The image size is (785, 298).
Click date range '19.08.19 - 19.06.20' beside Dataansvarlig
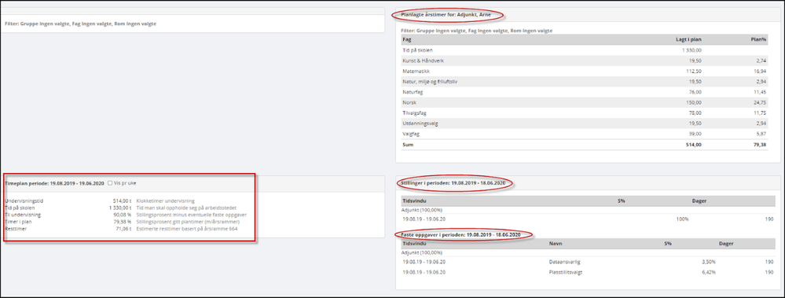click(x=424, y=262)
